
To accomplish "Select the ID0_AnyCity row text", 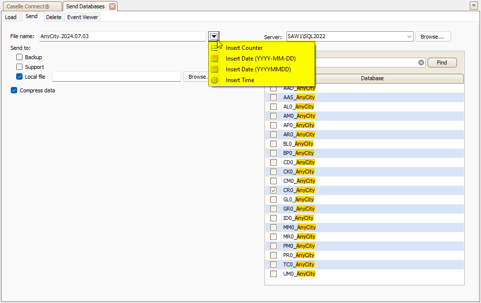I will 298,218.
